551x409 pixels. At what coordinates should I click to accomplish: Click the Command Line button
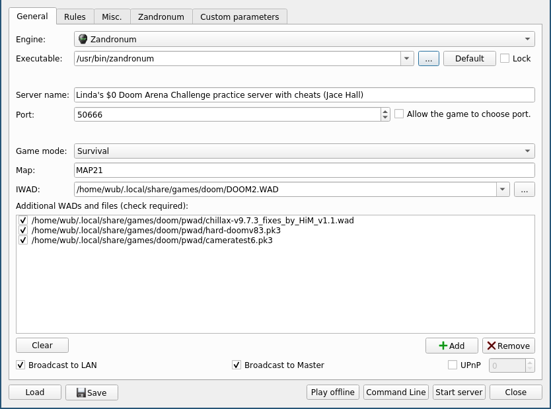click(x=396, y=392)
